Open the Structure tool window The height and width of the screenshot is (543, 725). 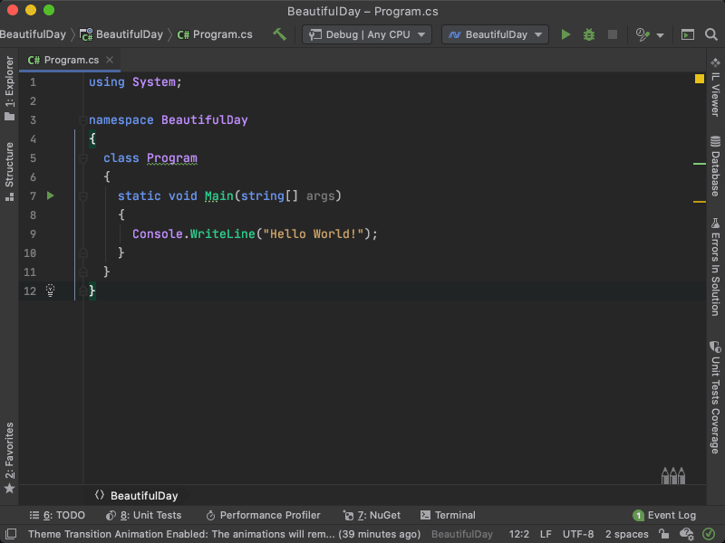[9, 171]
